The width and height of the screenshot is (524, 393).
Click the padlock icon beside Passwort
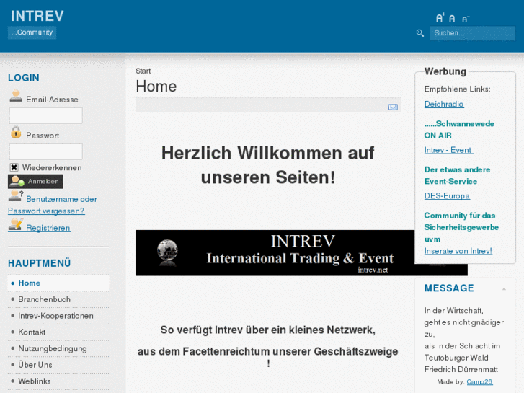pyautogui.click(x=16, y=132)
